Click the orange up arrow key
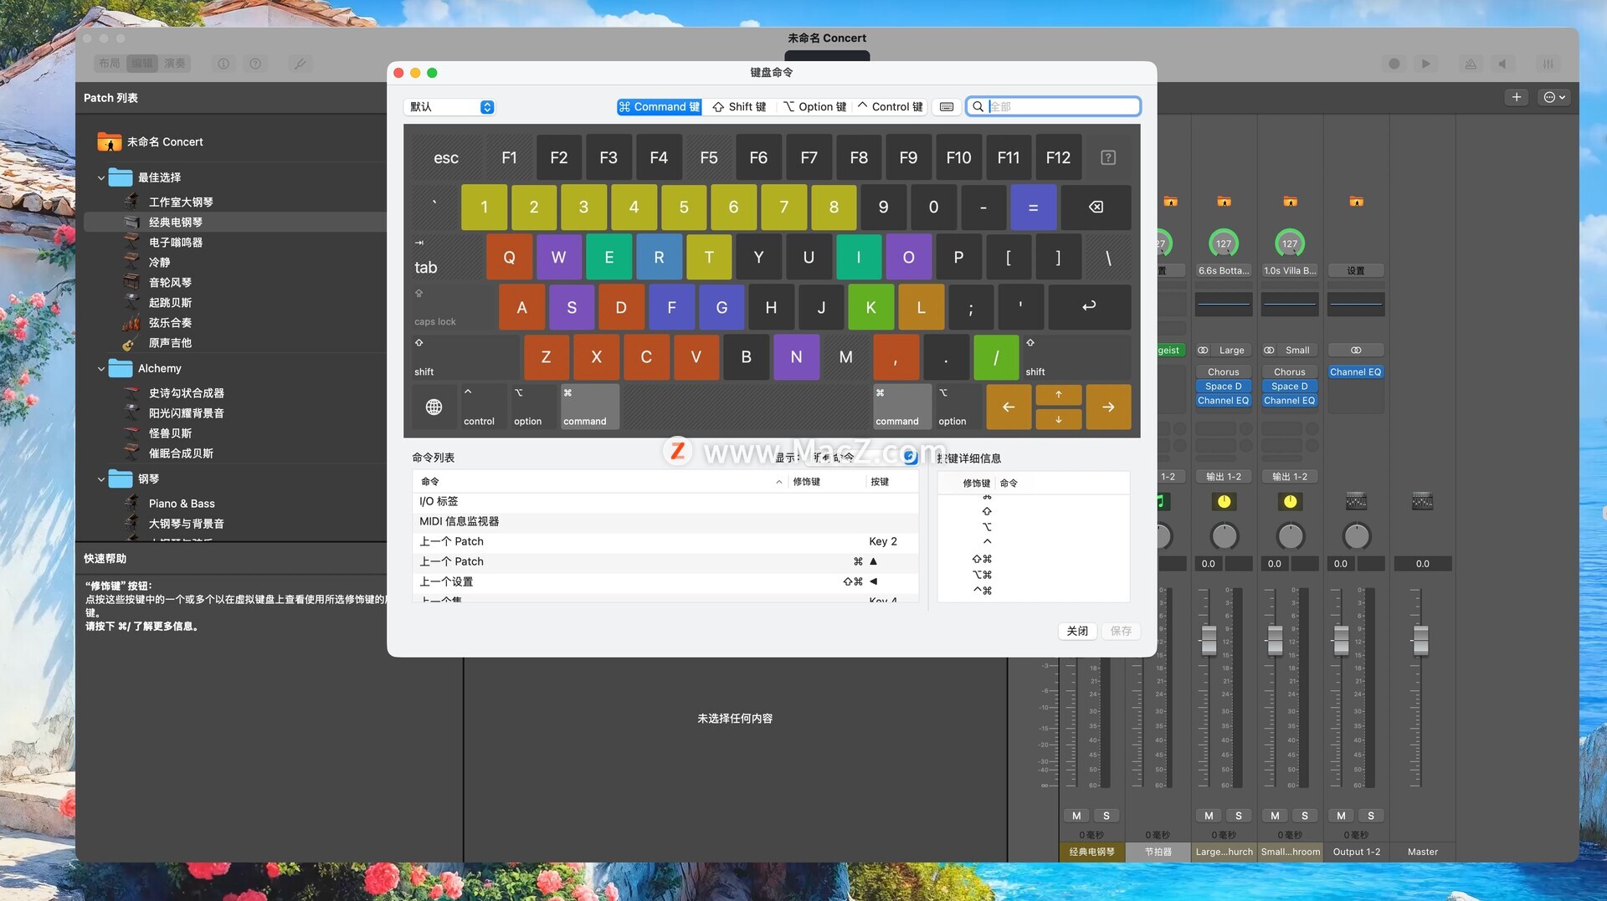This screenshot has width=1607, height=901. click(x=1059, y=395)
